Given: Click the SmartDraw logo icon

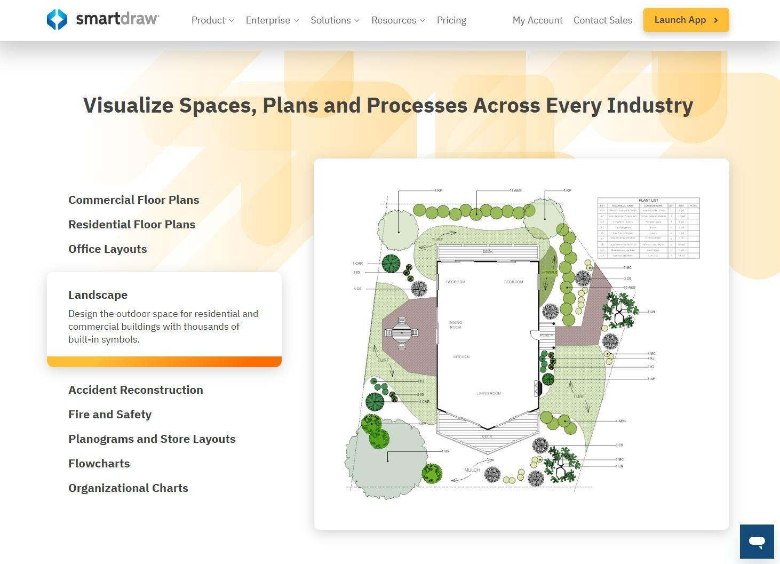Looking at the screenshot, I should tap(57, 20).
